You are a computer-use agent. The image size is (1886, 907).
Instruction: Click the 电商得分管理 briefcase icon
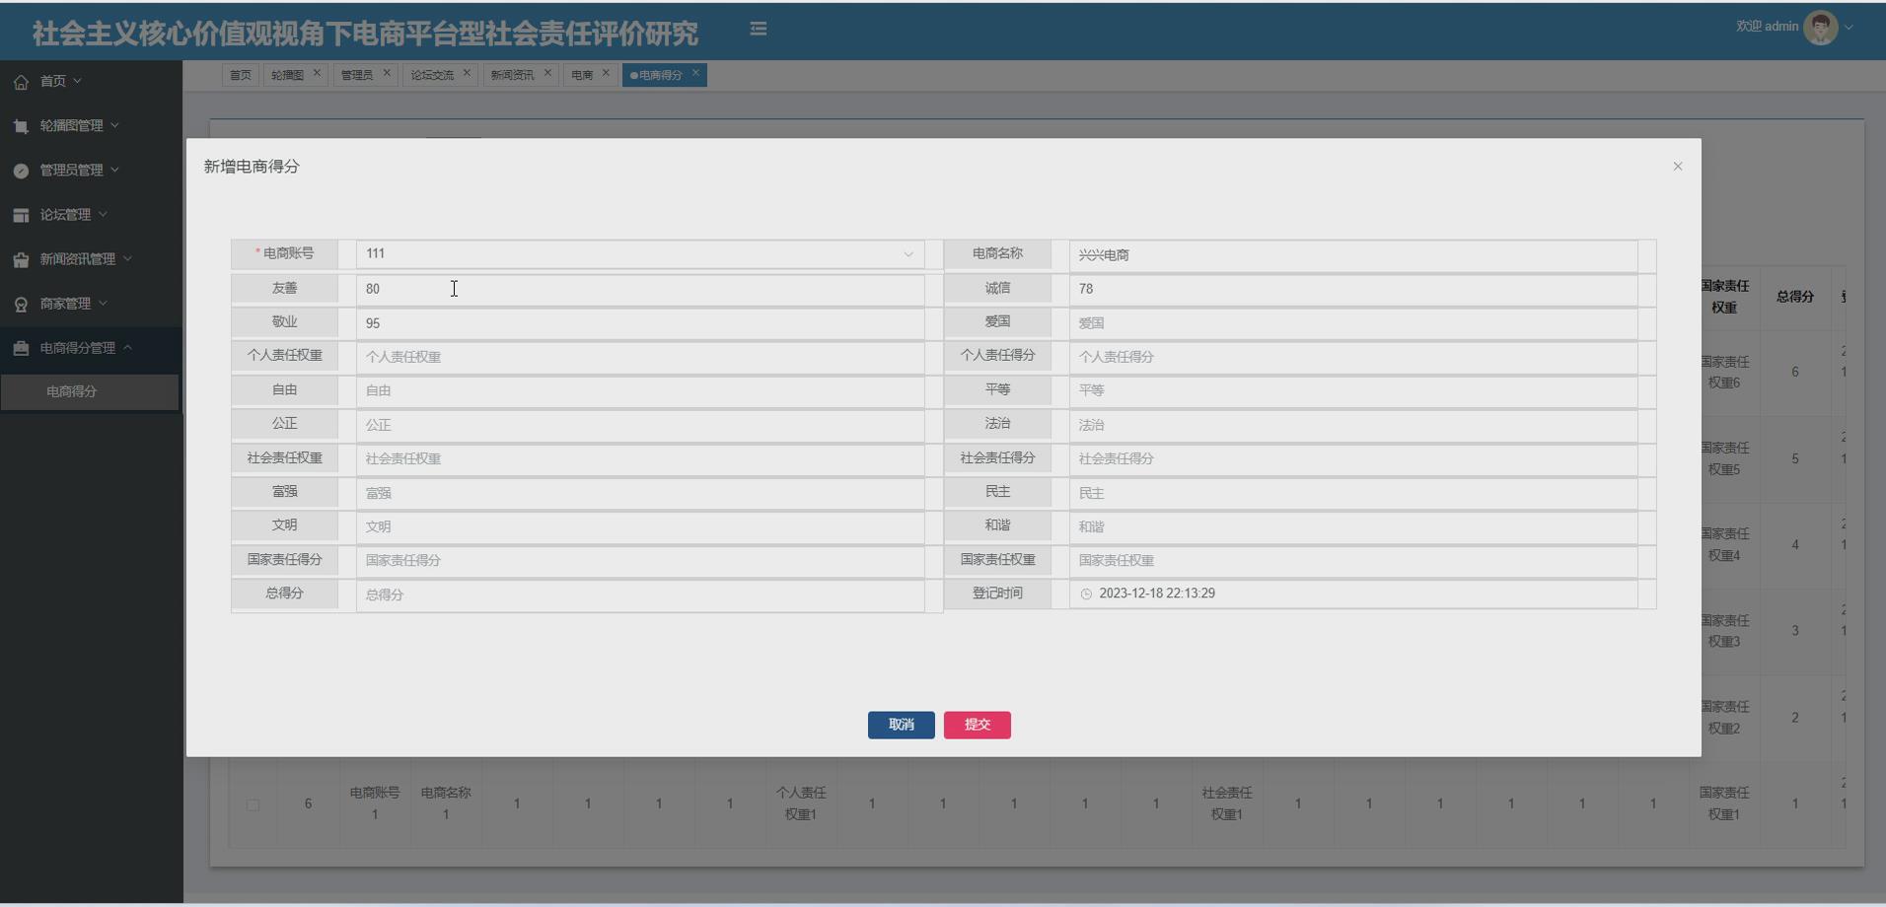coord(21,347)
